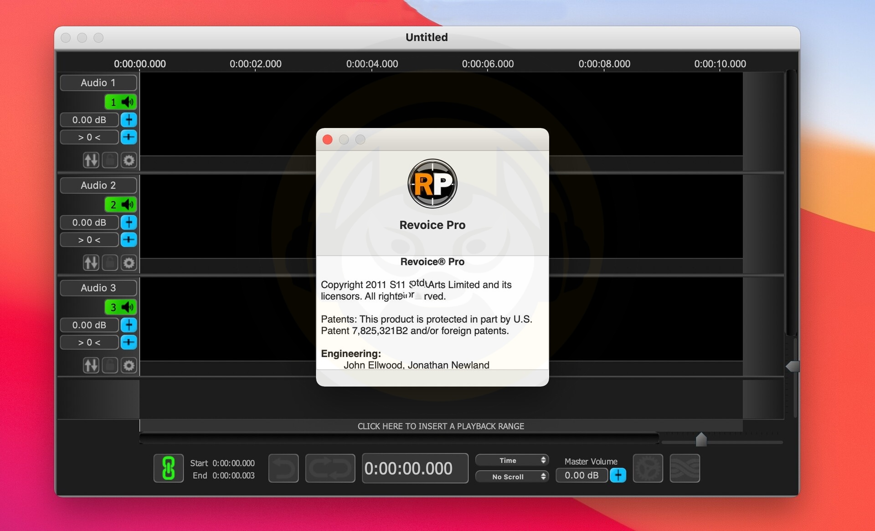
Task: Mute Audio 3 with green speaker button
Action: click(x=121, y=307)
